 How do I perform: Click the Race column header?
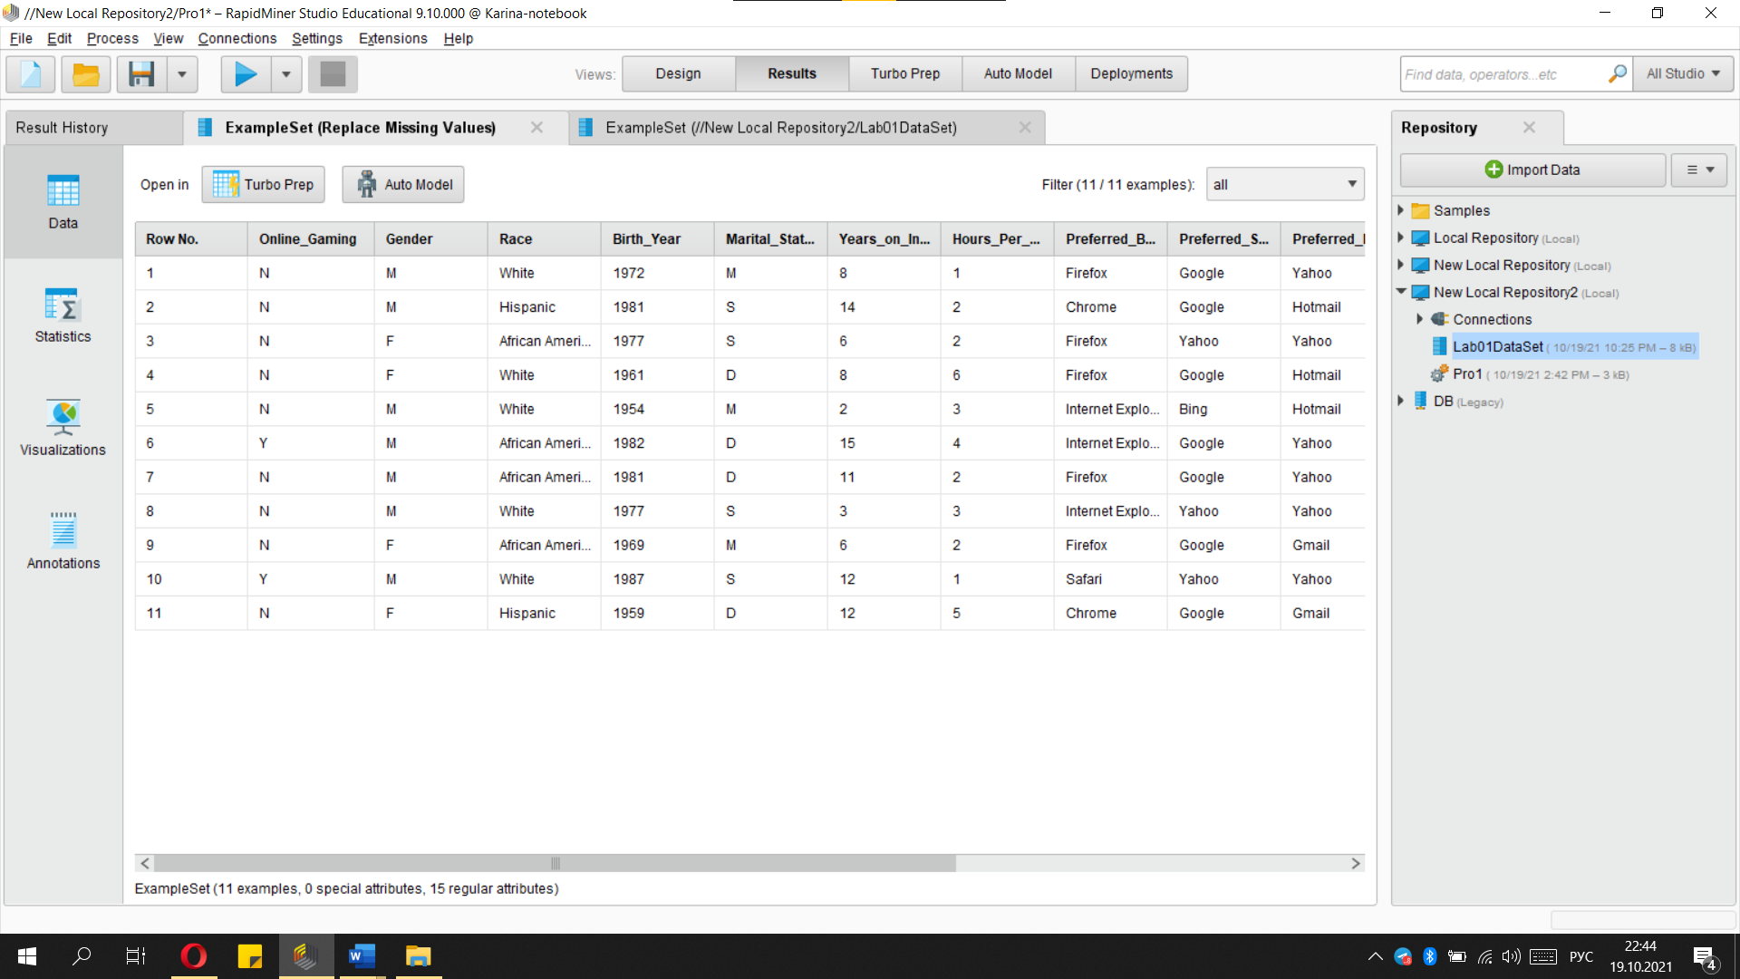[544, 239]
